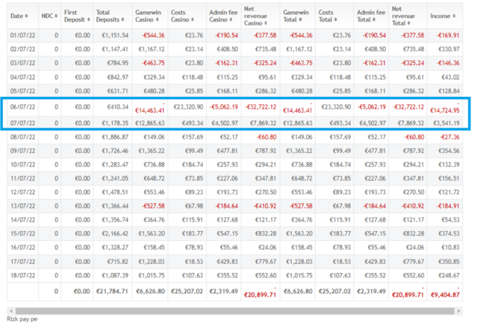The image size is (478, 323).
Task: Click total Income sum €9,404.87
Action: point(445,295)
